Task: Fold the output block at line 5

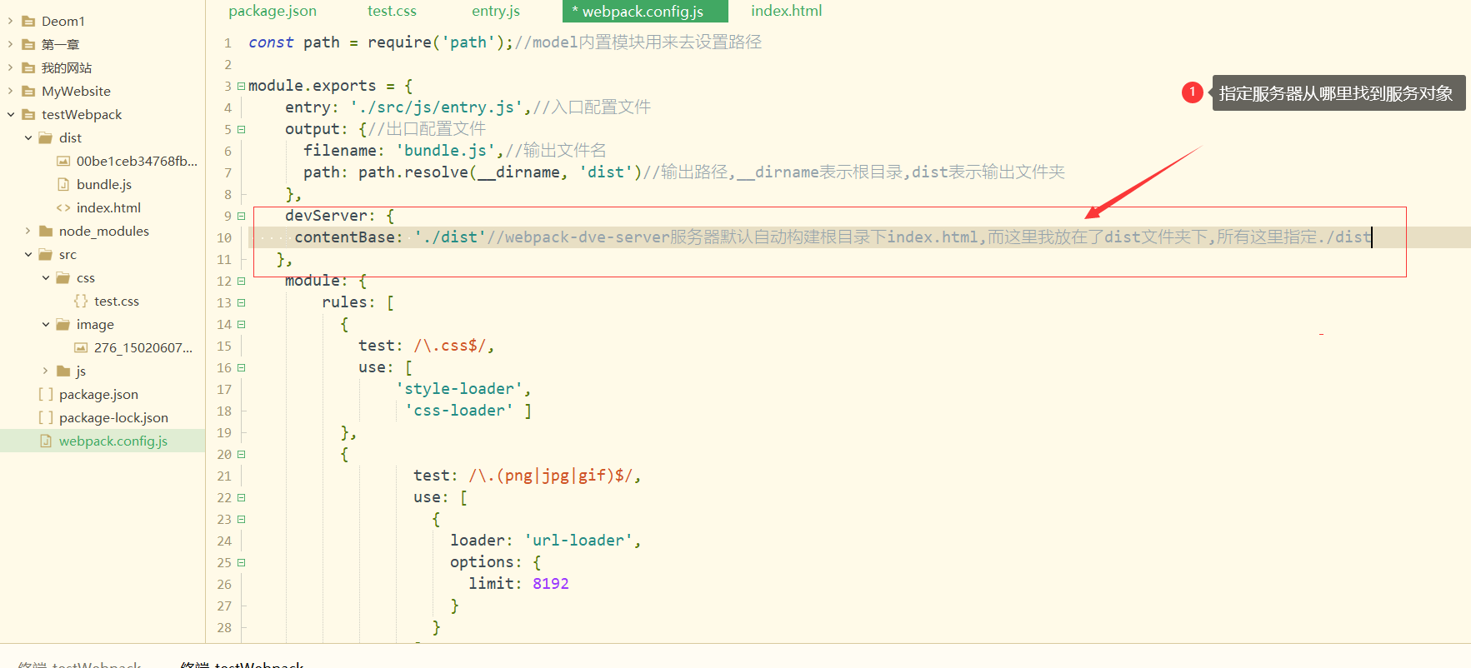Action: [x=241, y=129]
